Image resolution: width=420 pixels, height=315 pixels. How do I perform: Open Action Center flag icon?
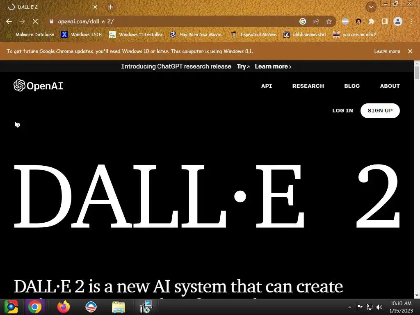(359, 307)
